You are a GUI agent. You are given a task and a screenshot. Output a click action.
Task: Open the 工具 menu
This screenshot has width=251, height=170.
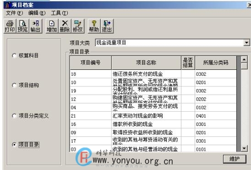click(60, 13)
